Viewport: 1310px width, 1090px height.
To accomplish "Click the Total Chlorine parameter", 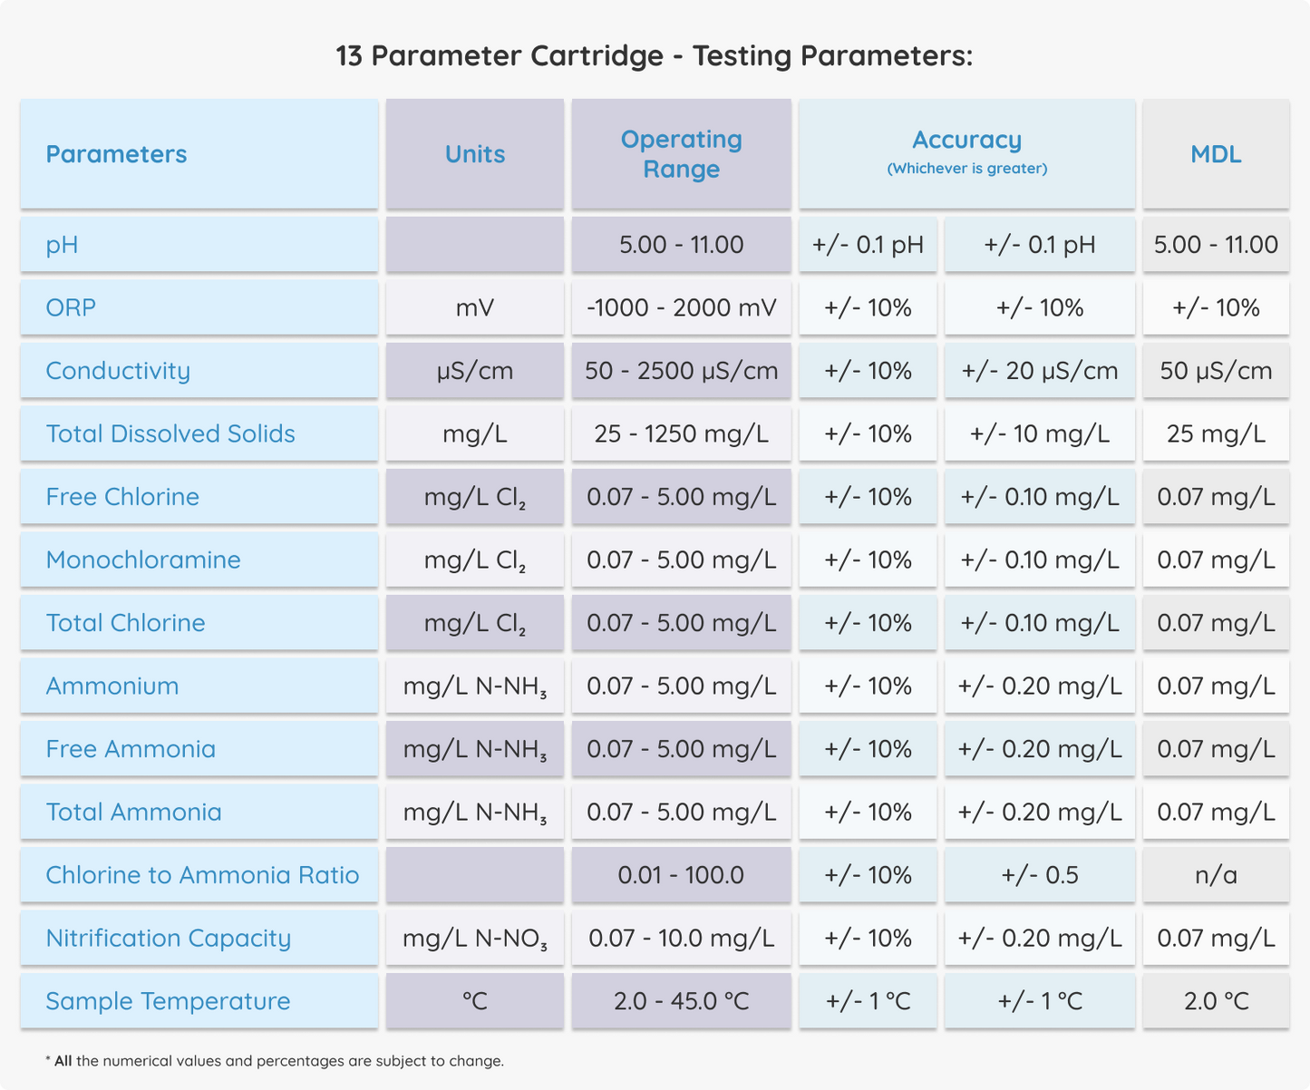I will [124, 623].
